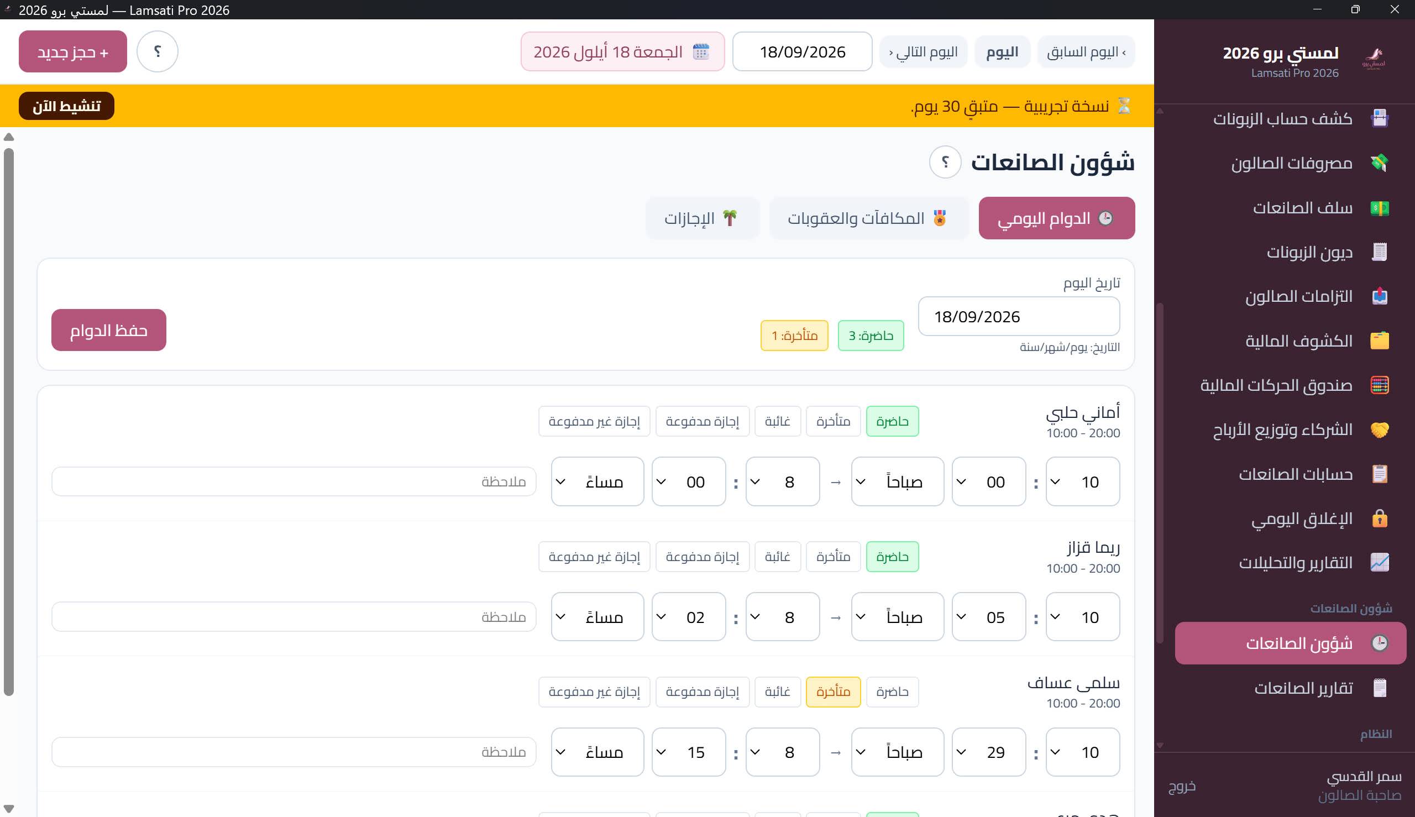
Task: Select شؤون الصانعات in sidebar menu
Action: pos(1290,643)
